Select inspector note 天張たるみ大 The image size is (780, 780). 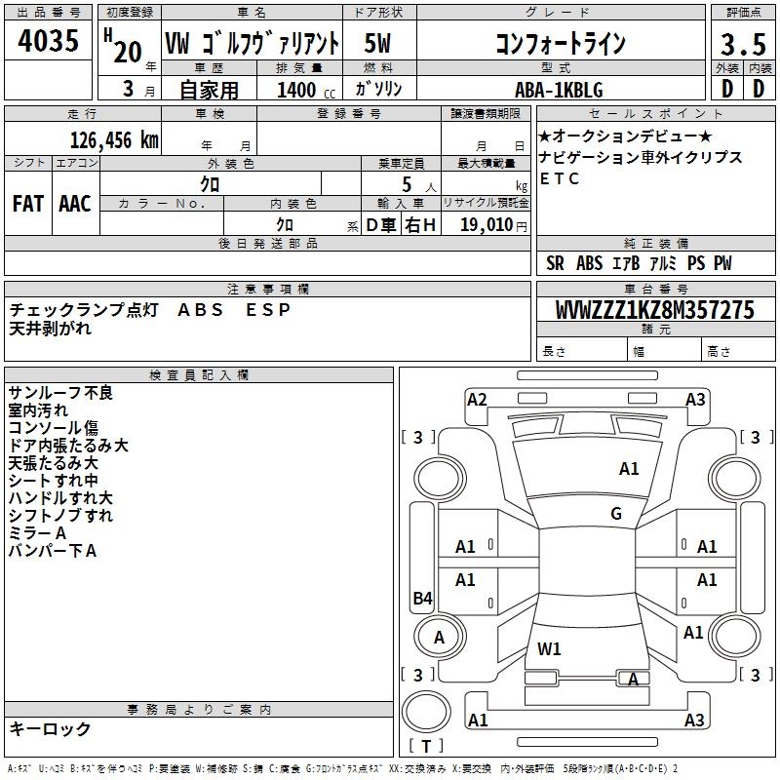tap(54, 462)
